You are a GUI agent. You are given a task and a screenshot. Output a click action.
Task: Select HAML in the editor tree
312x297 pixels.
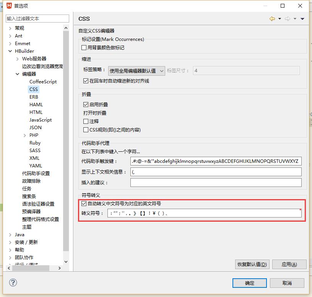(36, 105)
